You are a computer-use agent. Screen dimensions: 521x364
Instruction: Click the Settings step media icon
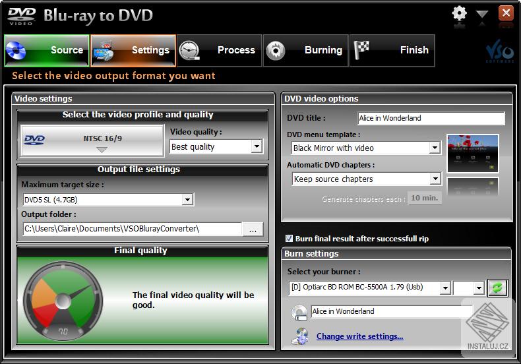tap(104, 51)
